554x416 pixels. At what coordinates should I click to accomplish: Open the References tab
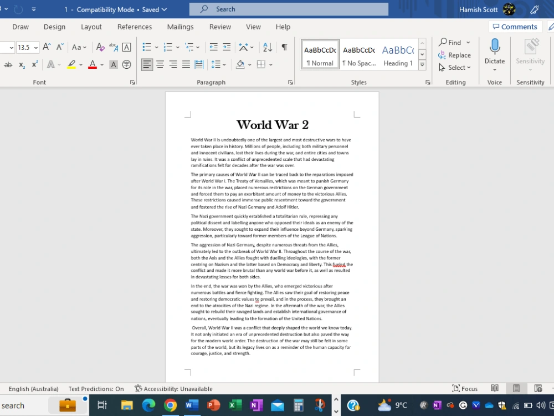135,27
